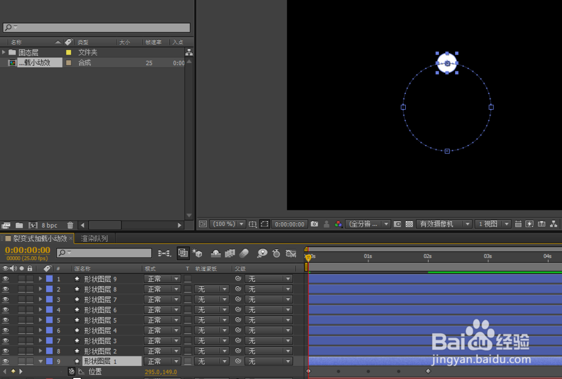Open the 有效摄像机 camera dropdown

click(444, 224)
